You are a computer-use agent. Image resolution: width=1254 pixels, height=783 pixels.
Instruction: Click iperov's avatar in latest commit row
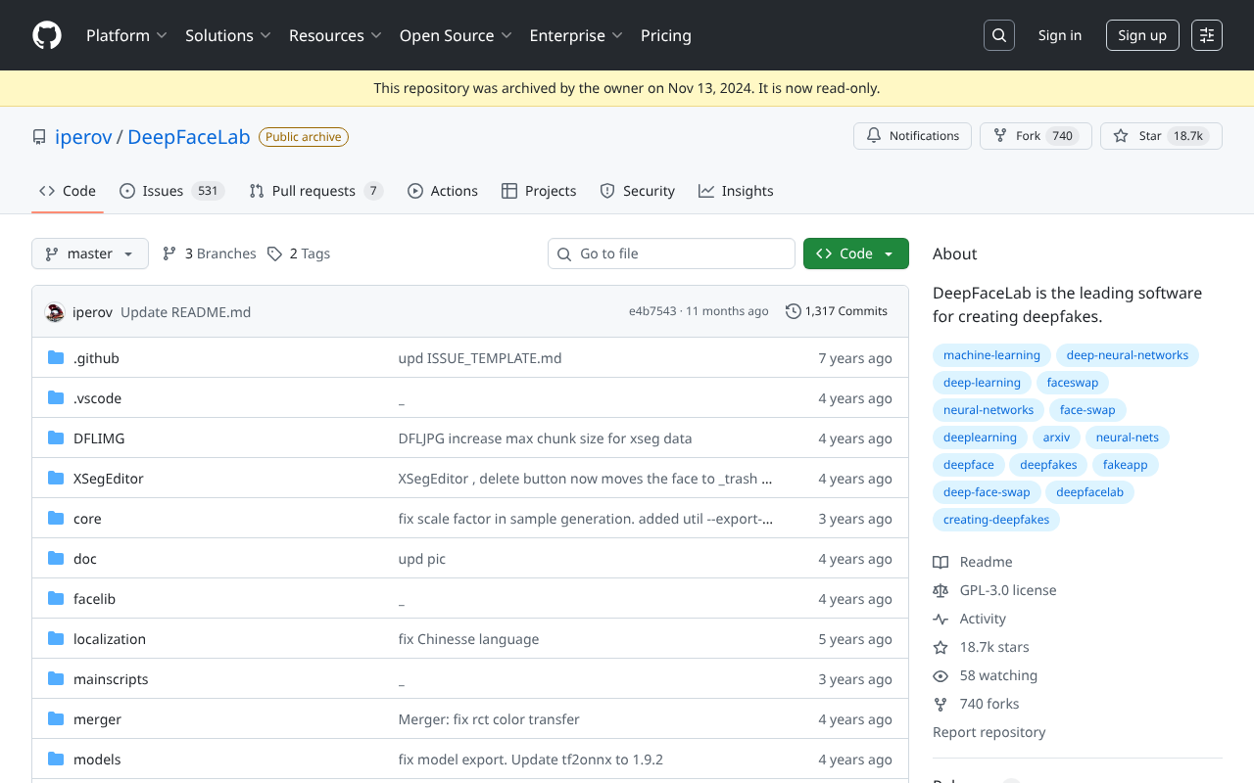click(x=55, y=312)
